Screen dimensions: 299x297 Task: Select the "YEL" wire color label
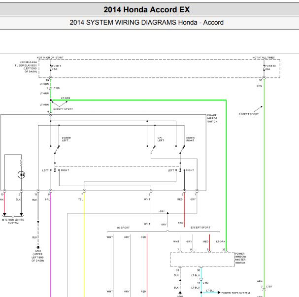point(80,199)
